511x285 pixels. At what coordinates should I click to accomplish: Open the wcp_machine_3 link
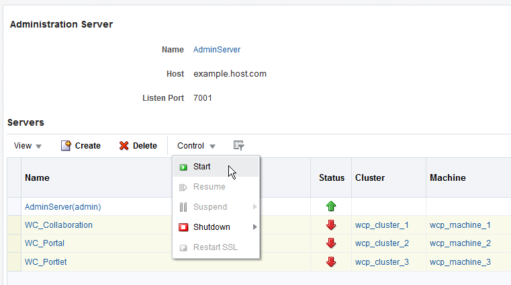pos(460,262)
